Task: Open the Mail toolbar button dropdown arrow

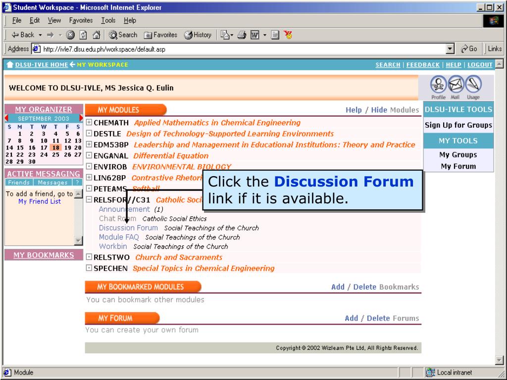Action: (232, 35)
